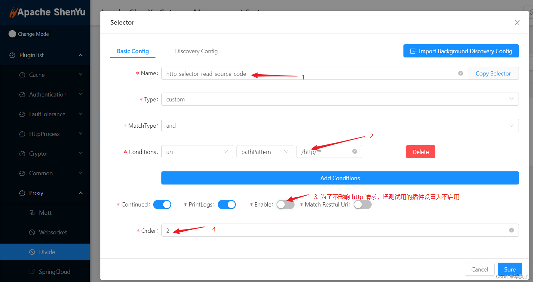Click the Websocket plugin icon
Viewport: 533px width, 282px height.
point(32,232)
